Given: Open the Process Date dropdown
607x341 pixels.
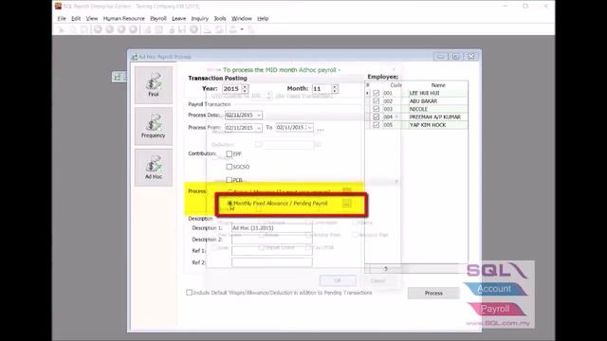Looking at the screenshot, I should point(259,116).
